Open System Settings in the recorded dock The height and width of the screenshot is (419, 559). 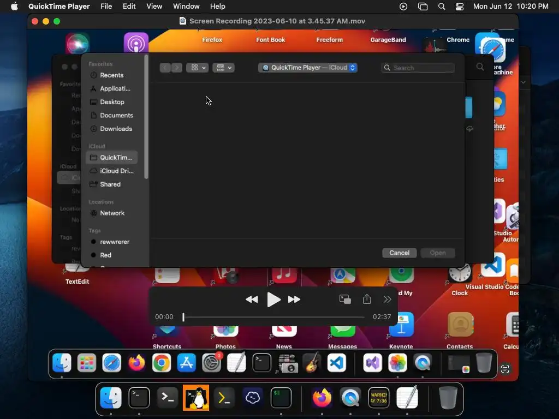[211, 363]
